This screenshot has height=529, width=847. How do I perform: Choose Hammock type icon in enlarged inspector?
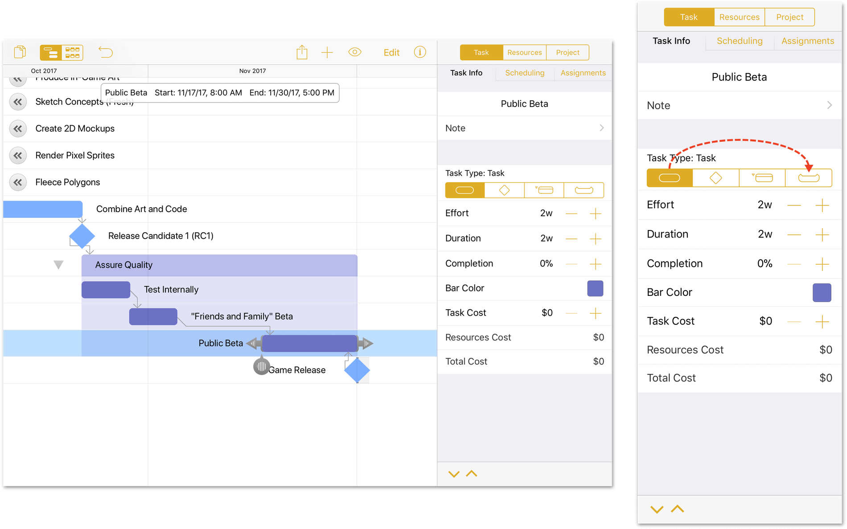point(809,178)
